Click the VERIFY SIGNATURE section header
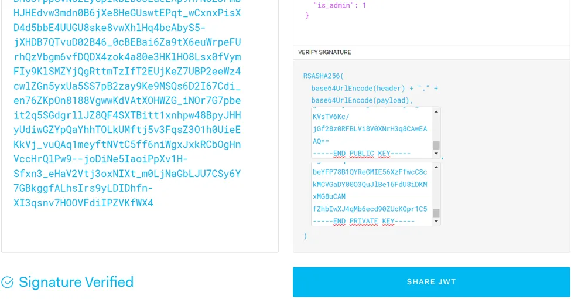The width and height of the screenshot is (571, 299). [324, 52]
